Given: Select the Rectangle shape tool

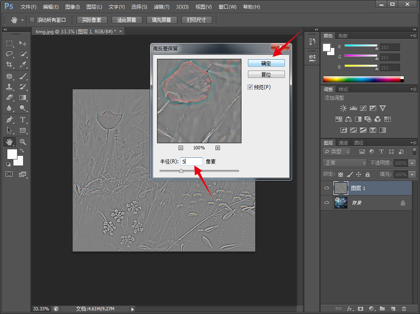Looking at the screenshot, I should pyautogui.click(x=23, y=130).
